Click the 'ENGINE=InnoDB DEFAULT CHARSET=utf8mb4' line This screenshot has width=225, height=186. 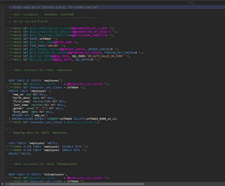pyautogui.click(x=42, y=119)
